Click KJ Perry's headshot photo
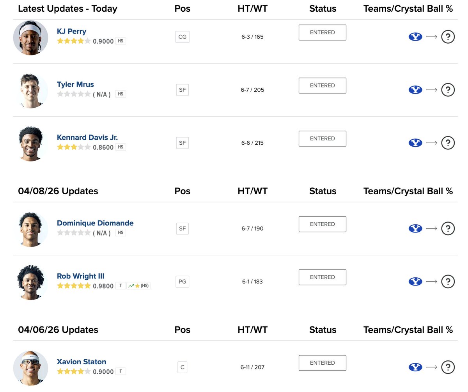468x392 pixels. 30,37
